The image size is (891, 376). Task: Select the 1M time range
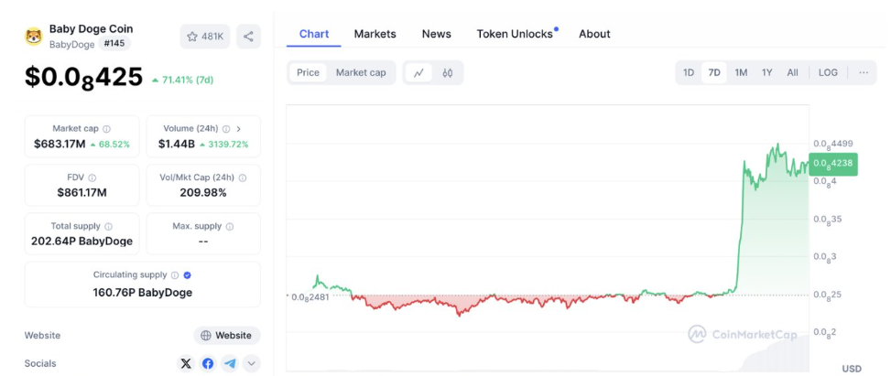tap(741, 72)
